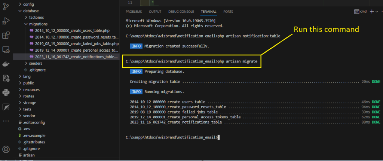The image size is (383, 161).
Task: Switch to the OUTPUT tab
Action: [155, 12]
